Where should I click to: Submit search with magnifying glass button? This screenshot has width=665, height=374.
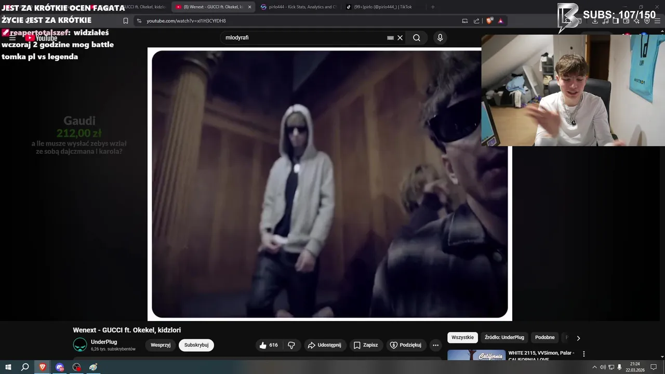[x=417, y=38]
